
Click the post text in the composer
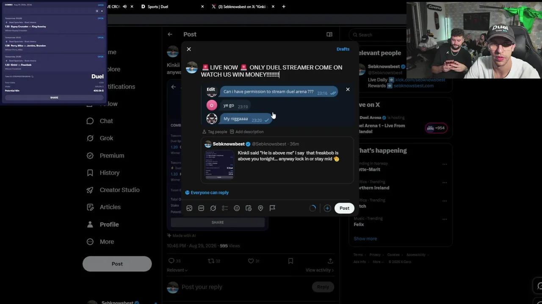coord(272,71)
